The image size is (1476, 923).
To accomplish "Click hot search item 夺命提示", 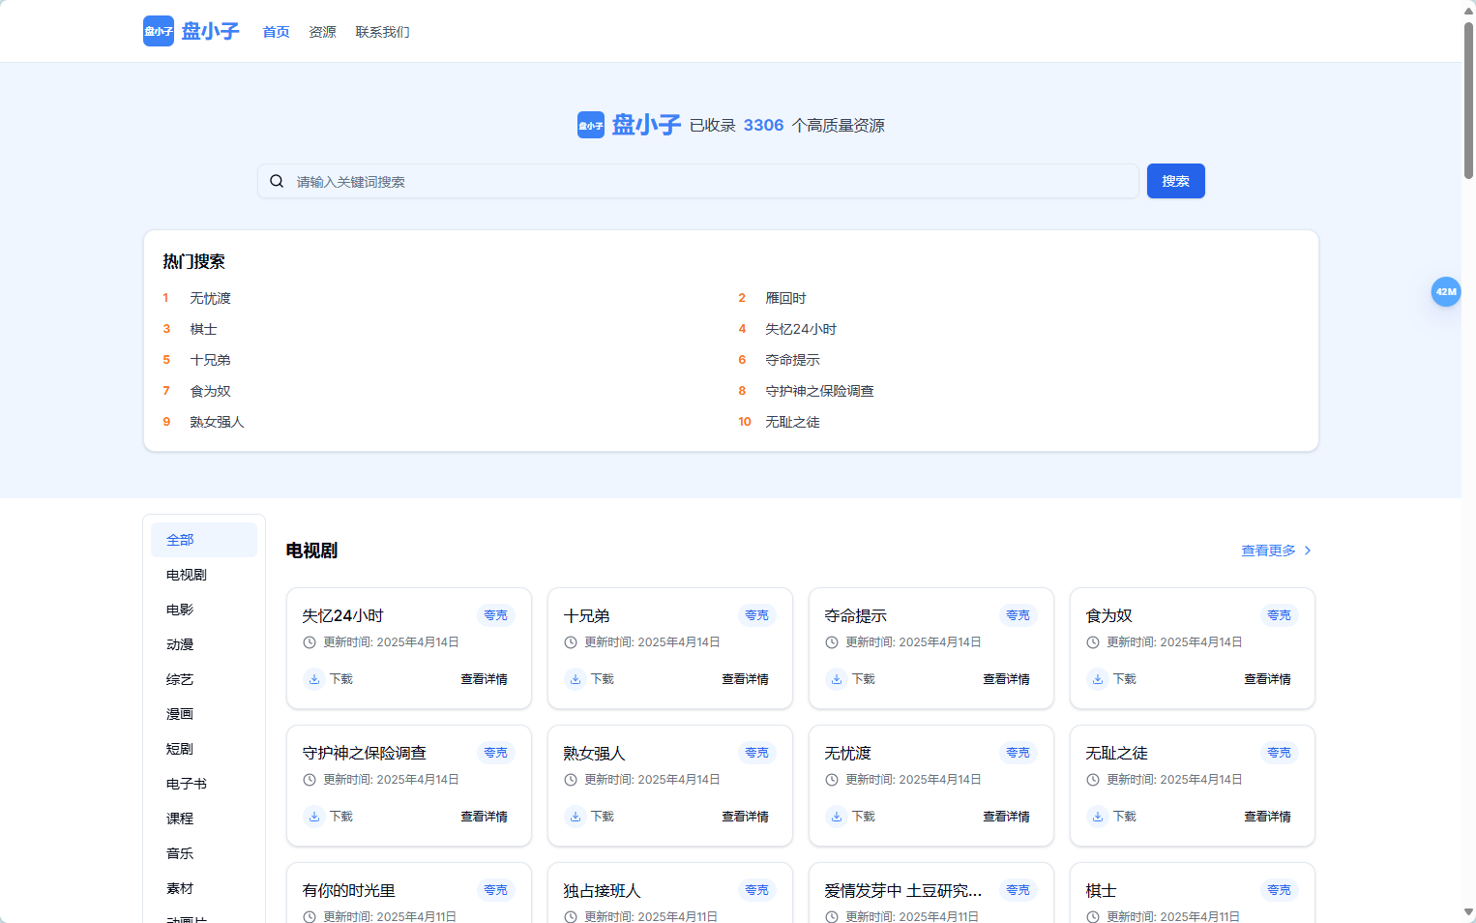I will point(792,360).
